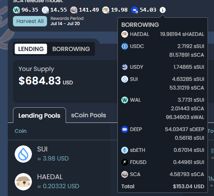Viewport: 214px width, 196px height.
Task: Click the 54.03437 sDEEP value
Action: click(x=185, y=129)
